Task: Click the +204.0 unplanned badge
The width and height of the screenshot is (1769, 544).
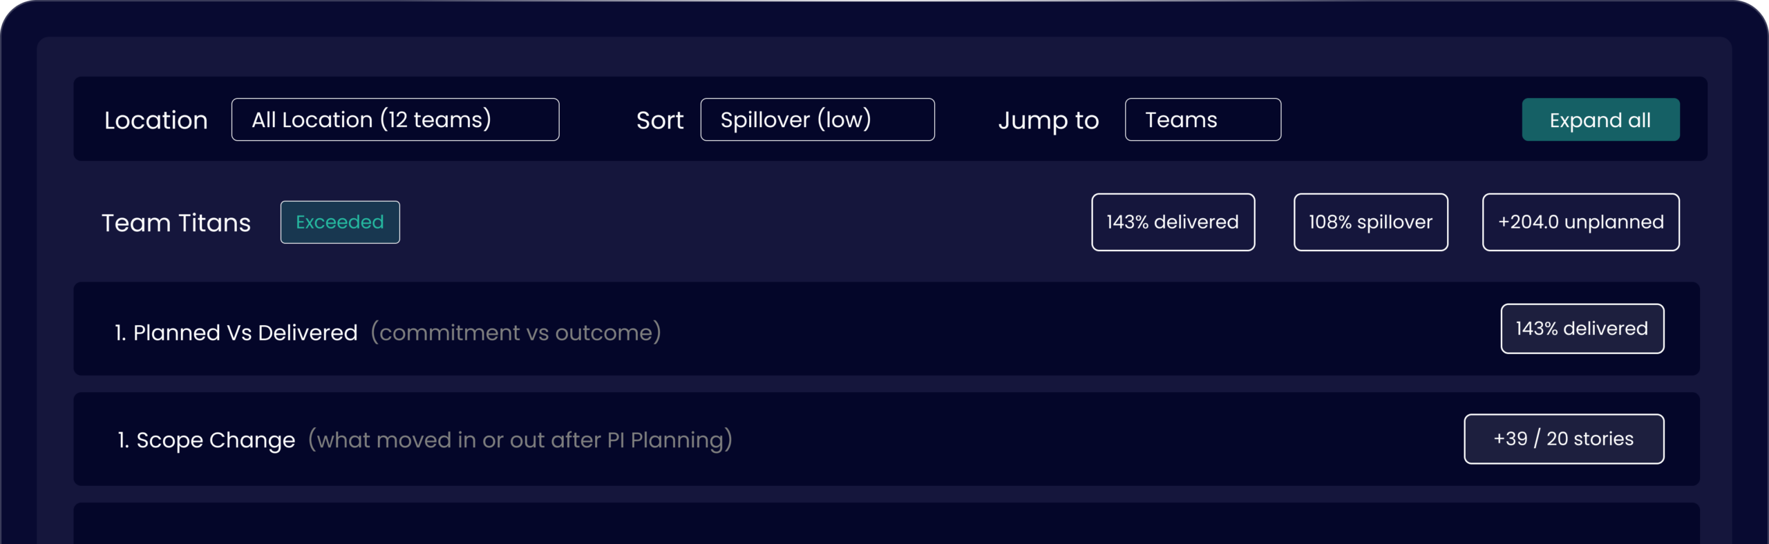Action: click(1580, 222)
